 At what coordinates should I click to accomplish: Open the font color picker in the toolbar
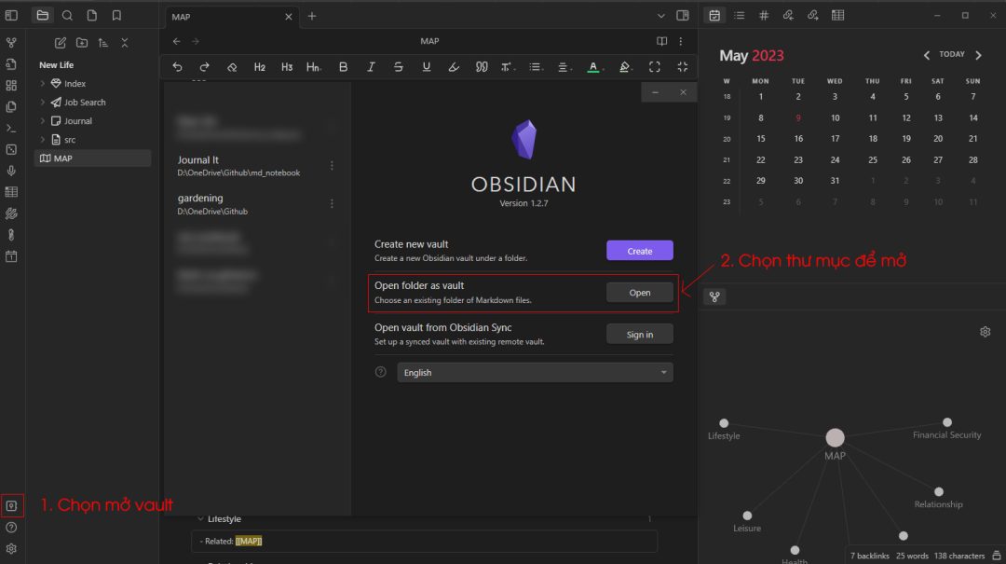tap(593, 67)
